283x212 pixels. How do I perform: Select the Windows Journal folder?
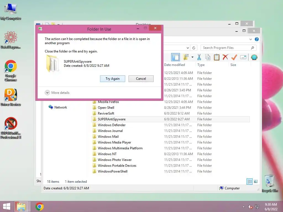click(110, 131)
